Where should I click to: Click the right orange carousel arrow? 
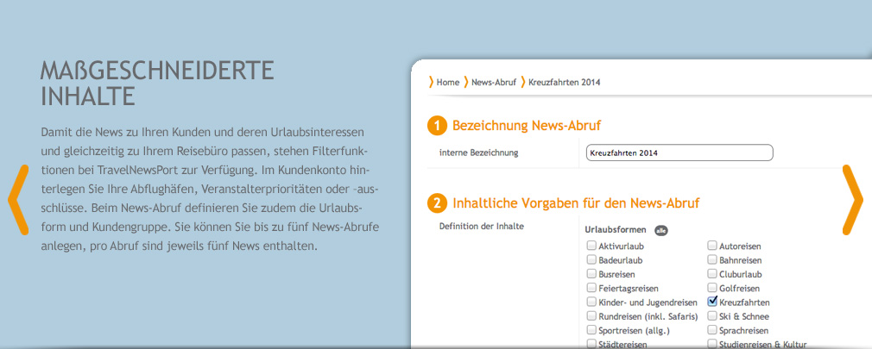pos(852,199)
